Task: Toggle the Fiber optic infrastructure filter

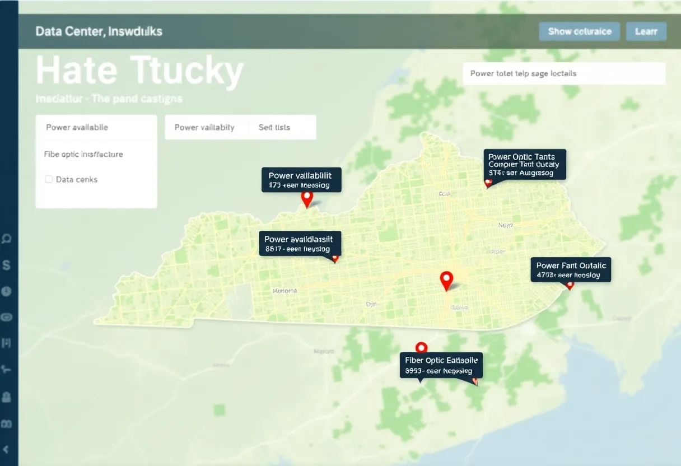Action: click(83, 153)
